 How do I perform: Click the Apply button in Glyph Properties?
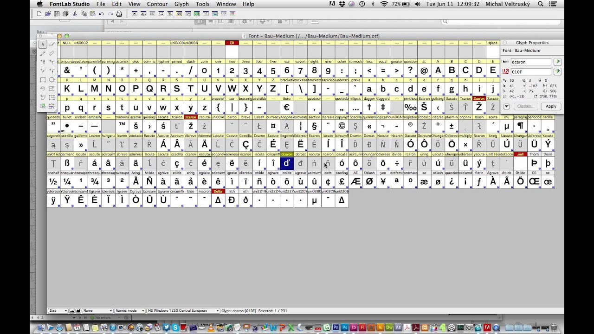[551, 106]
